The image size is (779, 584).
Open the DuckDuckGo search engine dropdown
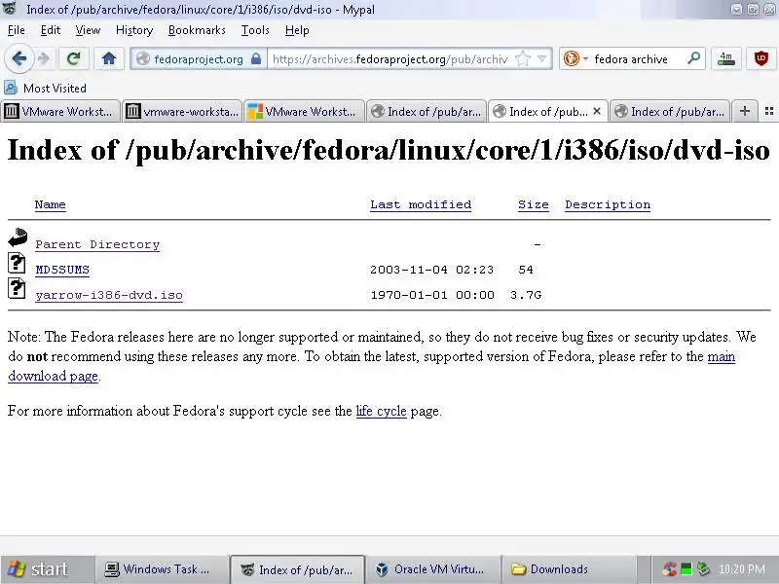(x=575, y=59)
